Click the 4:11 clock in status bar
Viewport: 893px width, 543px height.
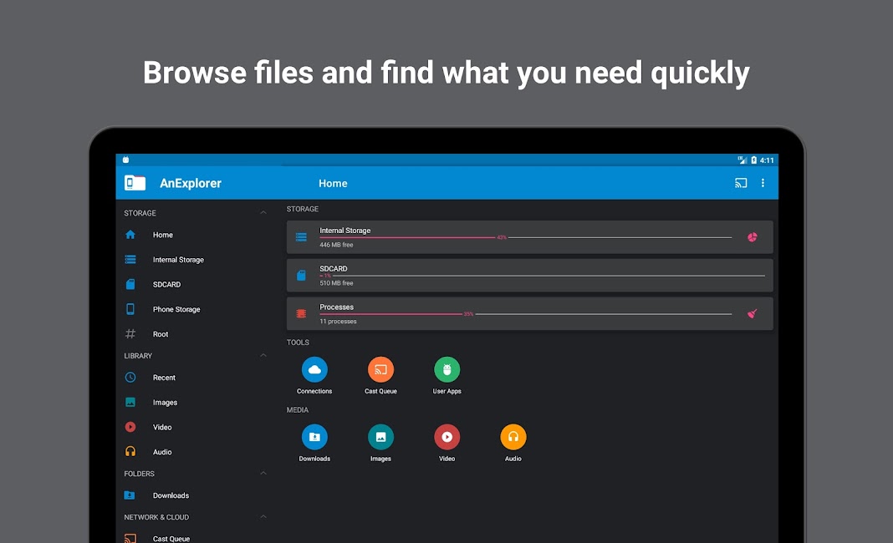pos(767,160)
